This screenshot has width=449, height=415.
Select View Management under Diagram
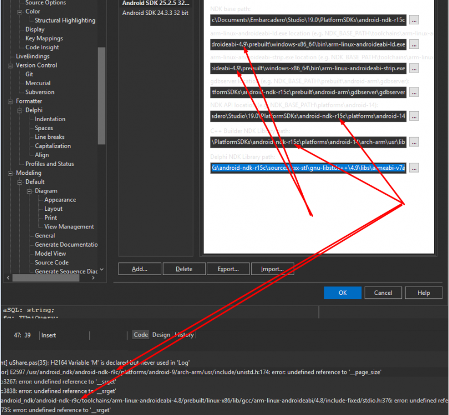[69, 227]
